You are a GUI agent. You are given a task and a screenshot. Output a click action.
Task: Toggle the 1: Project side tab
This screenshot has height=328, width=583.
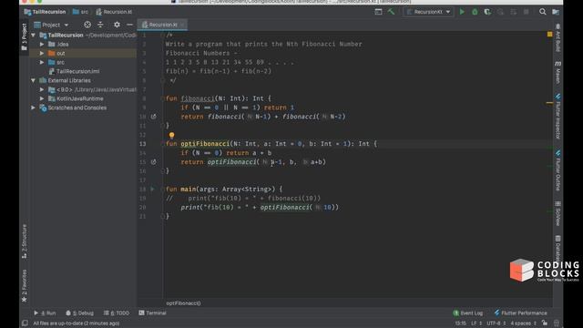coord(25,36)
